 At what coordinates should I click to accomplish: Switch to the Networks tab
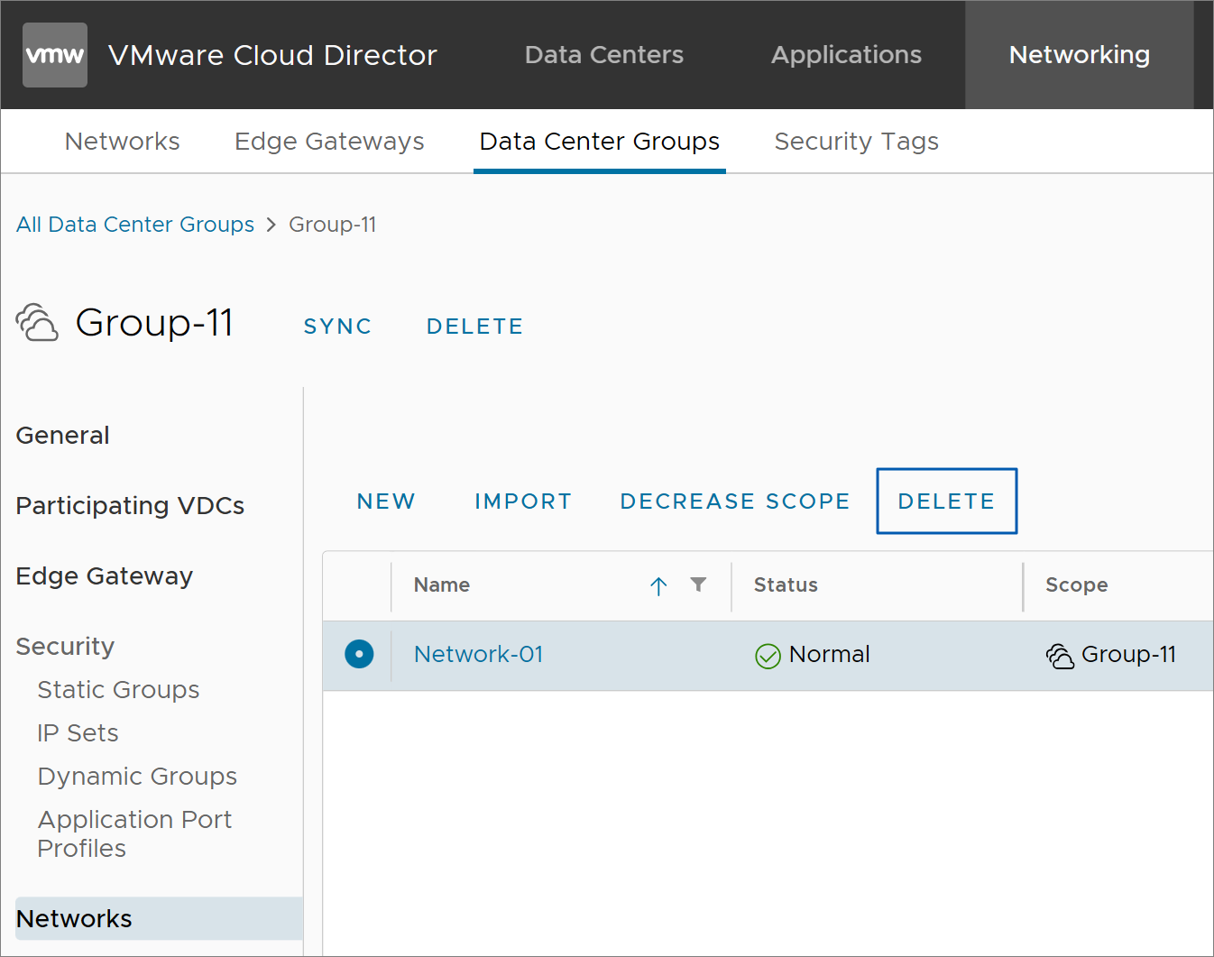(123, 142)
